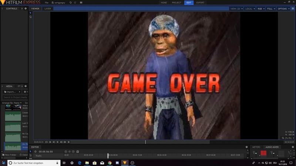Screen dimensions: 296x166
Task: Select the editor's hand tool
Action: pyautogui.click(x=30, y=155)
